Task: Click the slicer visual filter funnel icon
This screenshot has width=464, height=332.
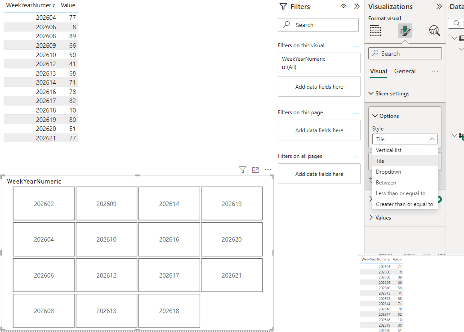Action: pyautogui.click(x=243, y=170)
